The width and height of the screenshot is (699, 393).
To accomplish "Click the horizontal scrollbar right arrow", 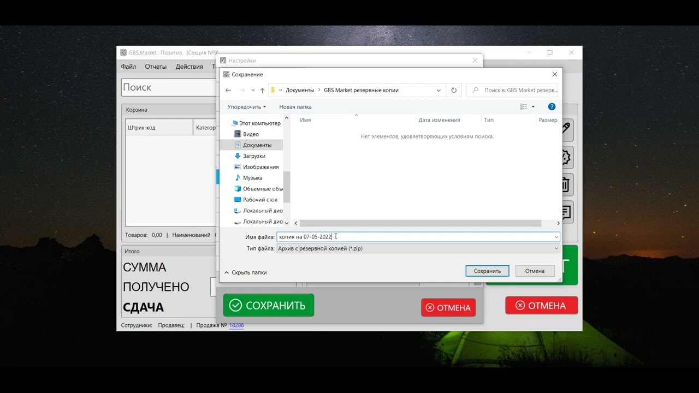I will (558, 223).
